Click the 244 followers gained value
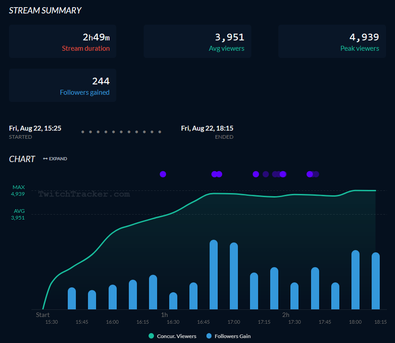The image size is (395, 343). point(101,81)
